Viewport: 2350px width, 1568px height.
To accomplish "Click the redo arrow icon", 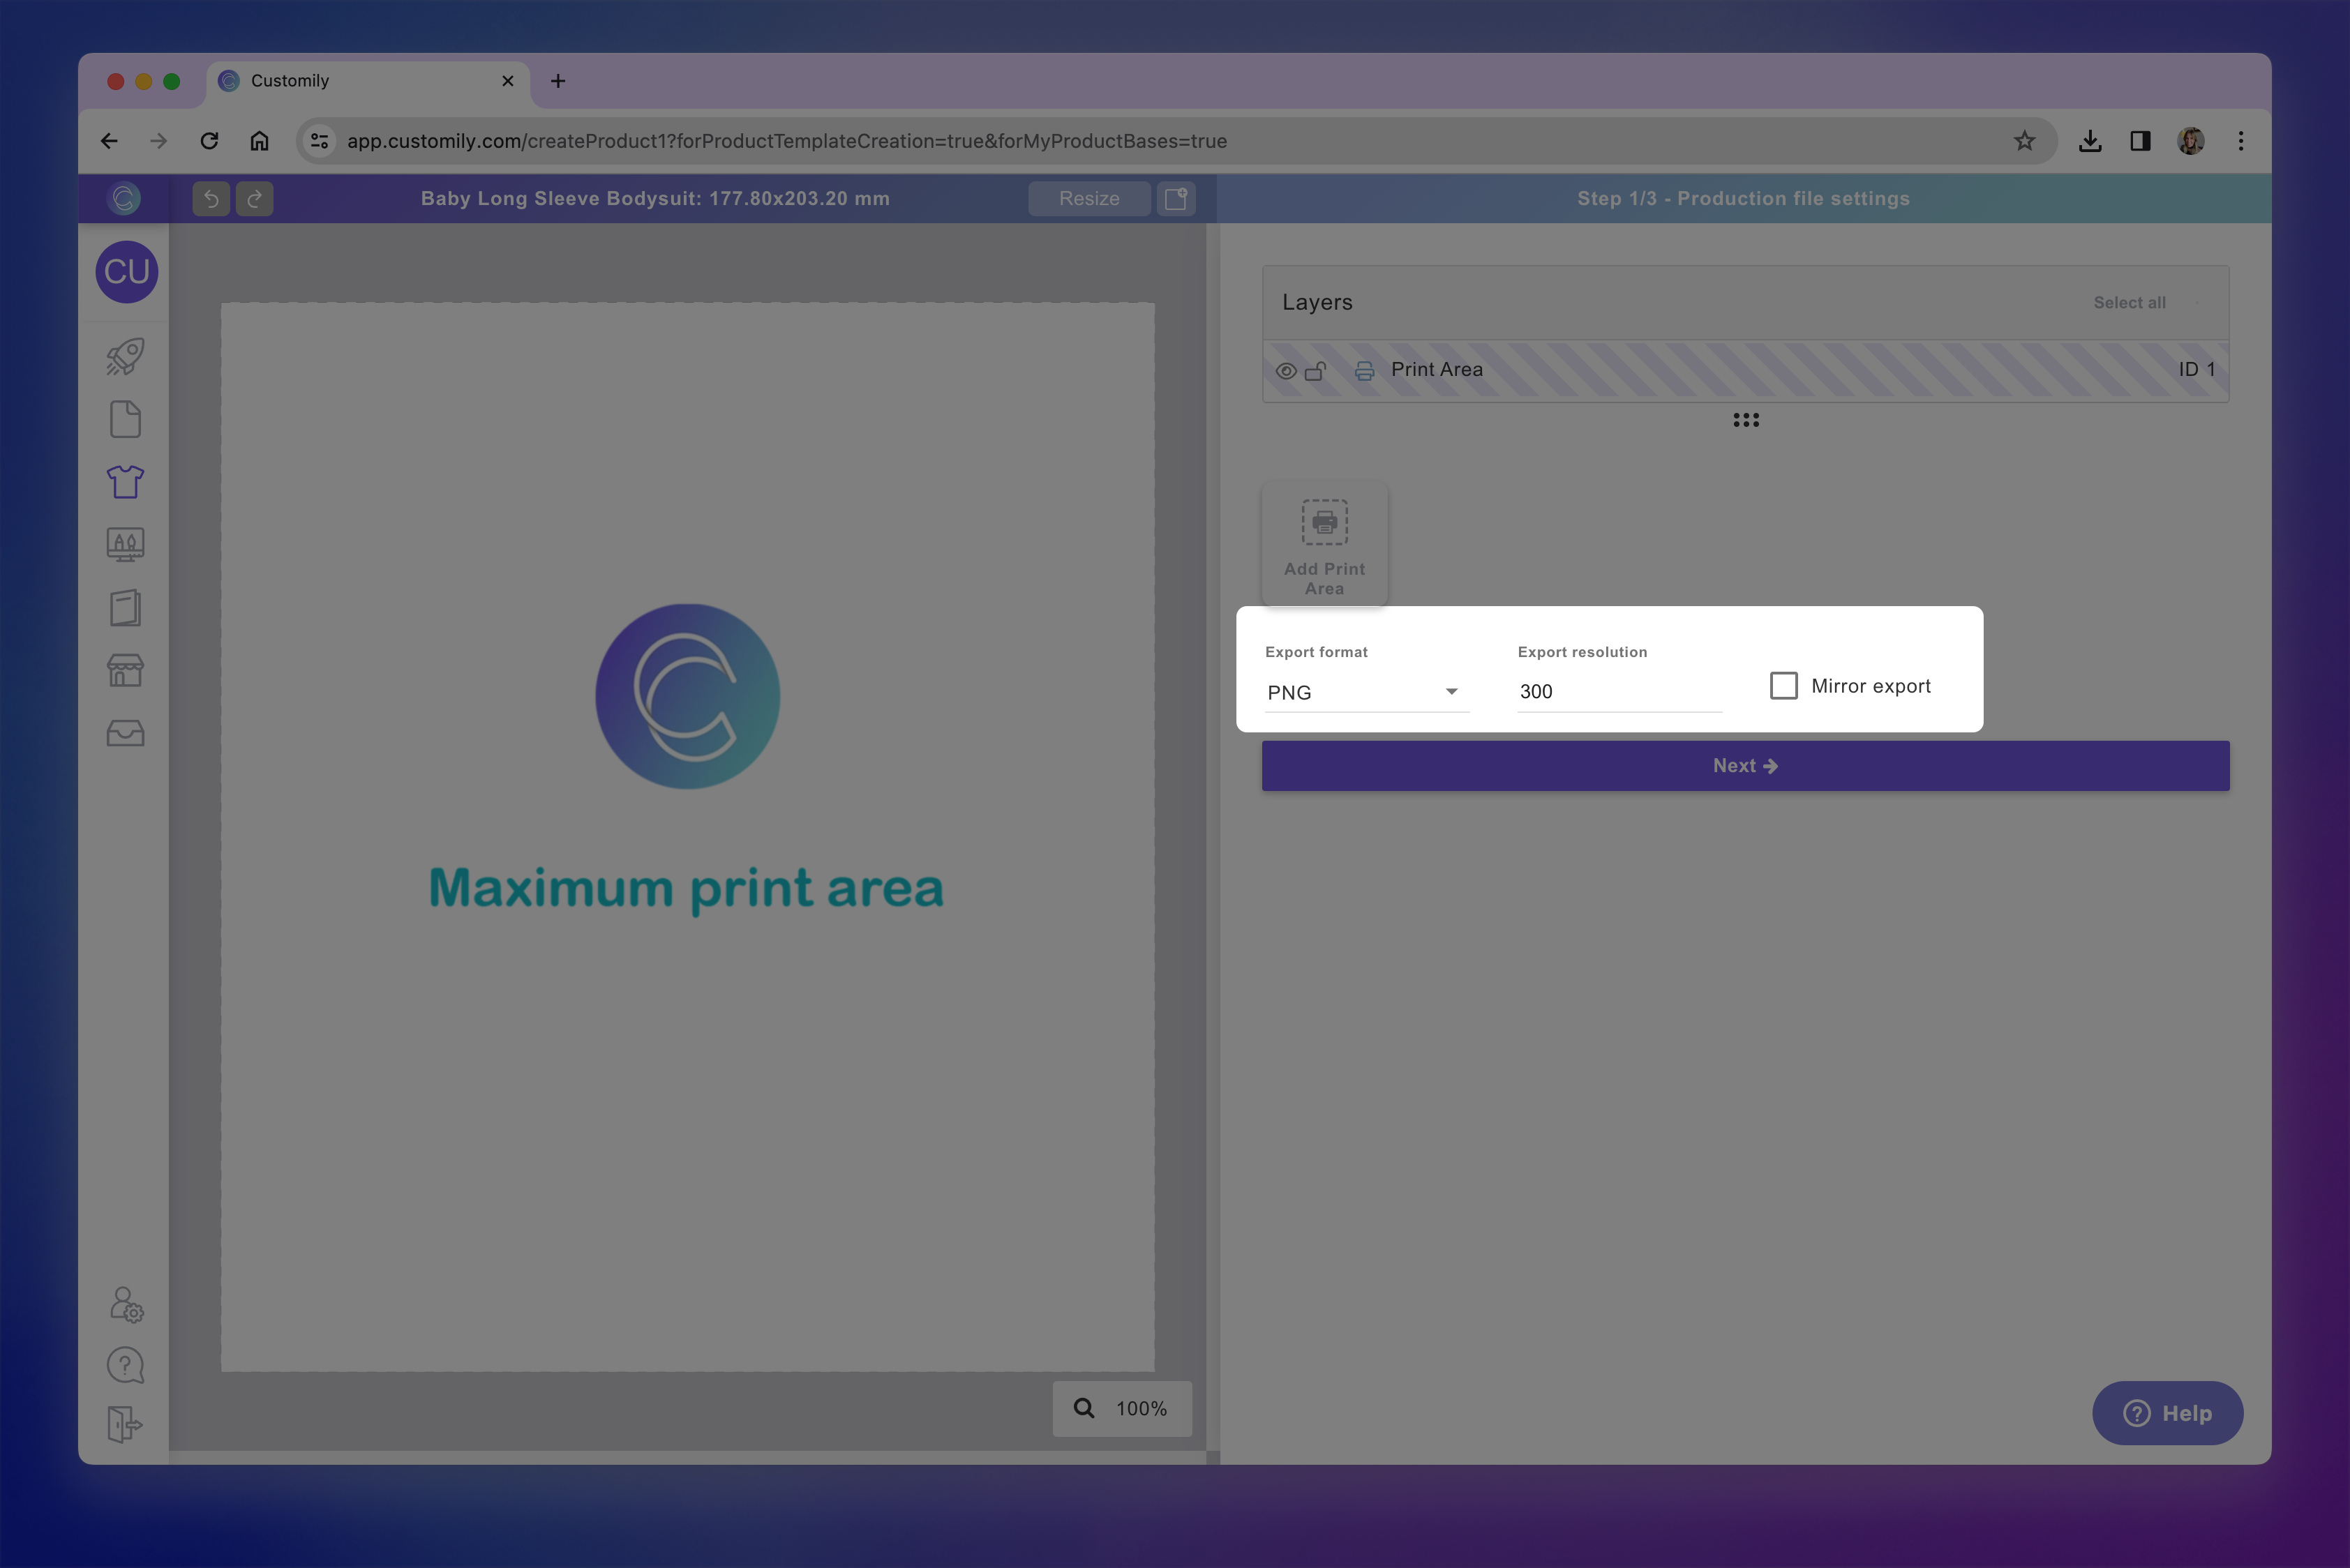I will (254, 198).
